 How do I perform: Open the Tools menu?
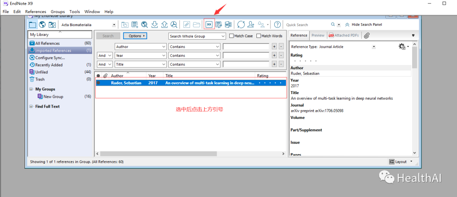(74, 12)
